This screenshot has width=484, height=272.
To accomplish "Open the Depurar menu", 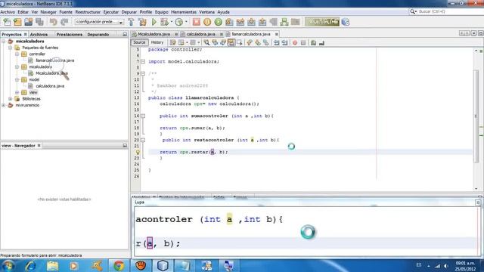I will pos(129,12).
